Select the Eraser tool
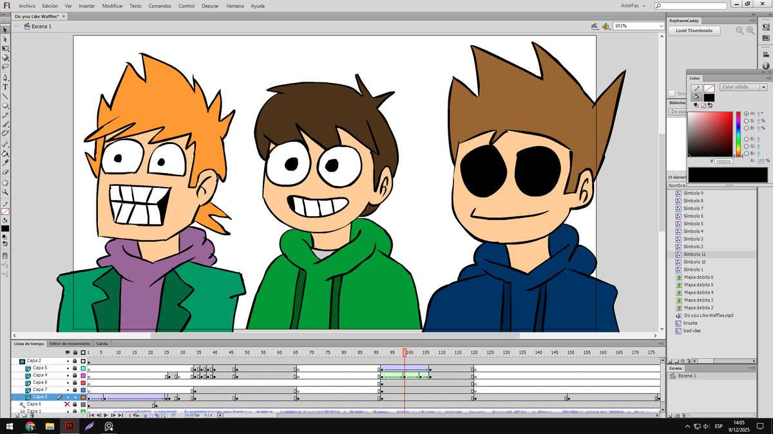773x434 pixels. point(6,172)
